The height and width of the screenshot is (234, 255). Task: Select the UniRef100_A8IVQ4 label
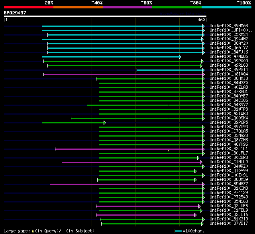(x=229, y=74)
